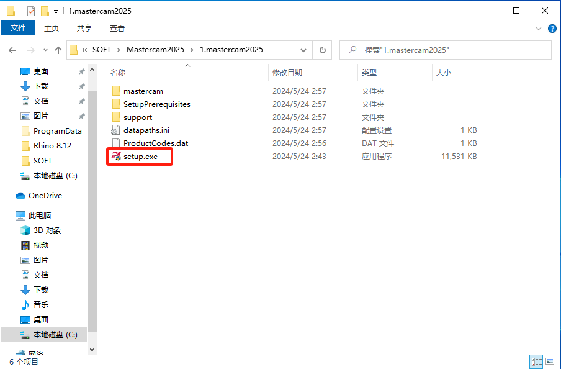Viewport: 561px width, 369px height.
Task: Select the datapaths.ini file icon
Action: (x=116, y=130)
